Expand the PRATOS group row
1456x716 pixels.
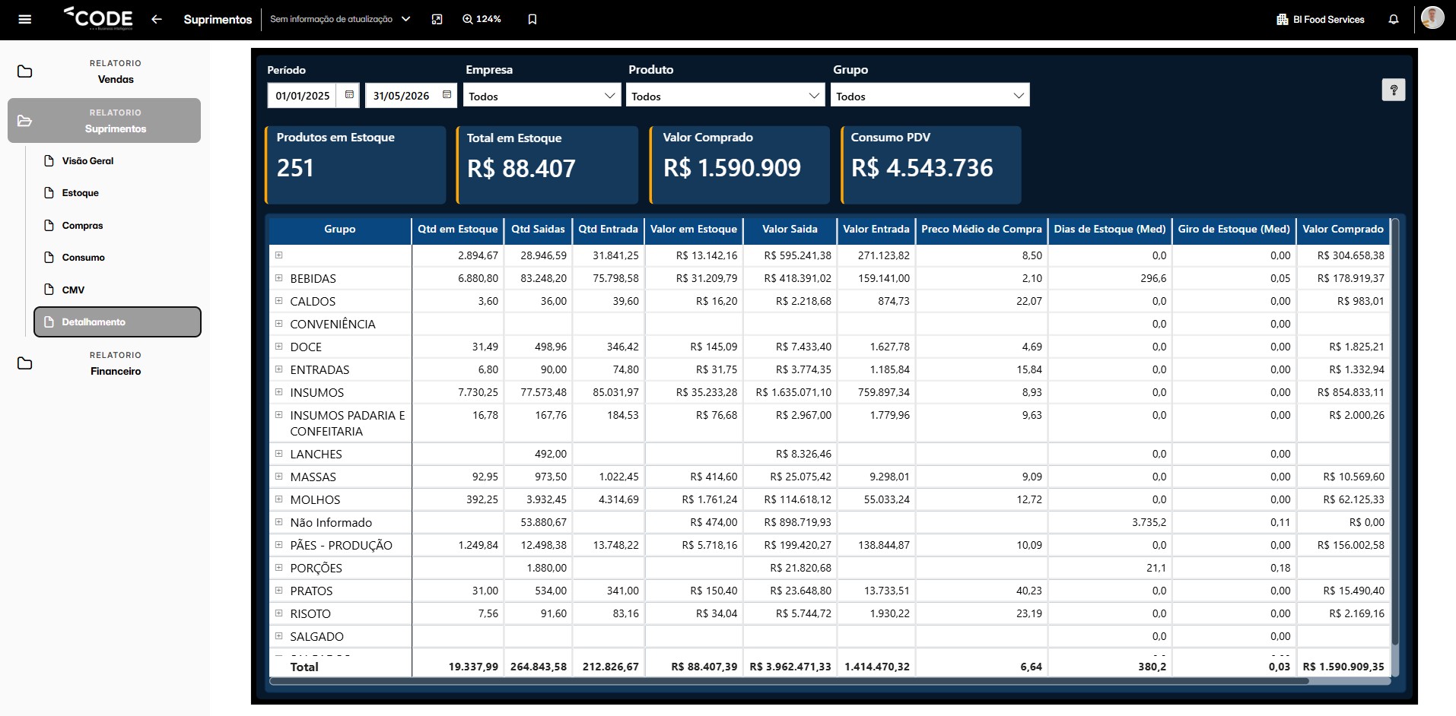[278, 590]
